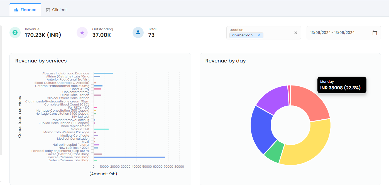Click the blue person Total icon
This screenshot has width=389, height=191.
(x=138, y=32)
